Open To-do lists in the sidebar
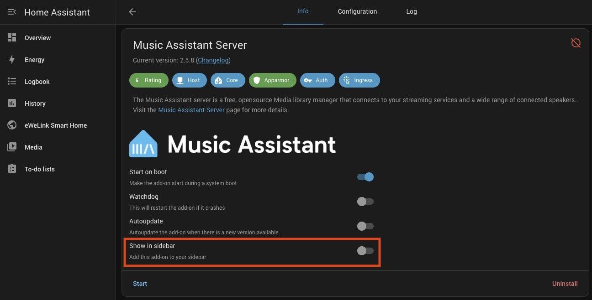 58,169
